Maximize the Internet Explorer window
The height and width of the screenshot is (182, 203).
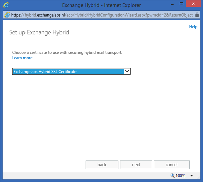181,5
